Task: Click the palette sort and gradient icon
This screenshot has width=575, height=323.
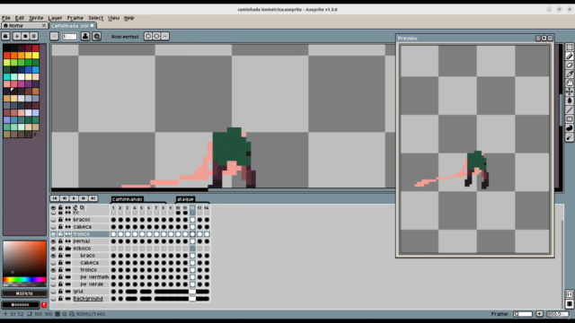Action: 17,36
